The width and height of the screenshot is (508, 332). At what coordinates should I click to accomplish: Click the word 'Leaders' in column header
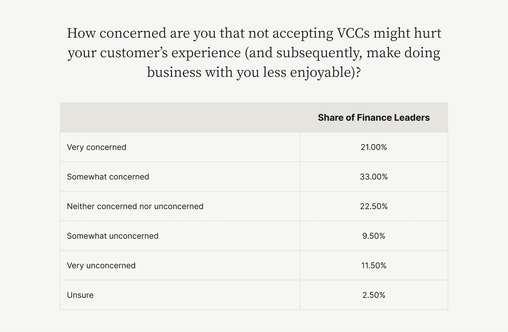pyautogui.click(x=413, y=117)
